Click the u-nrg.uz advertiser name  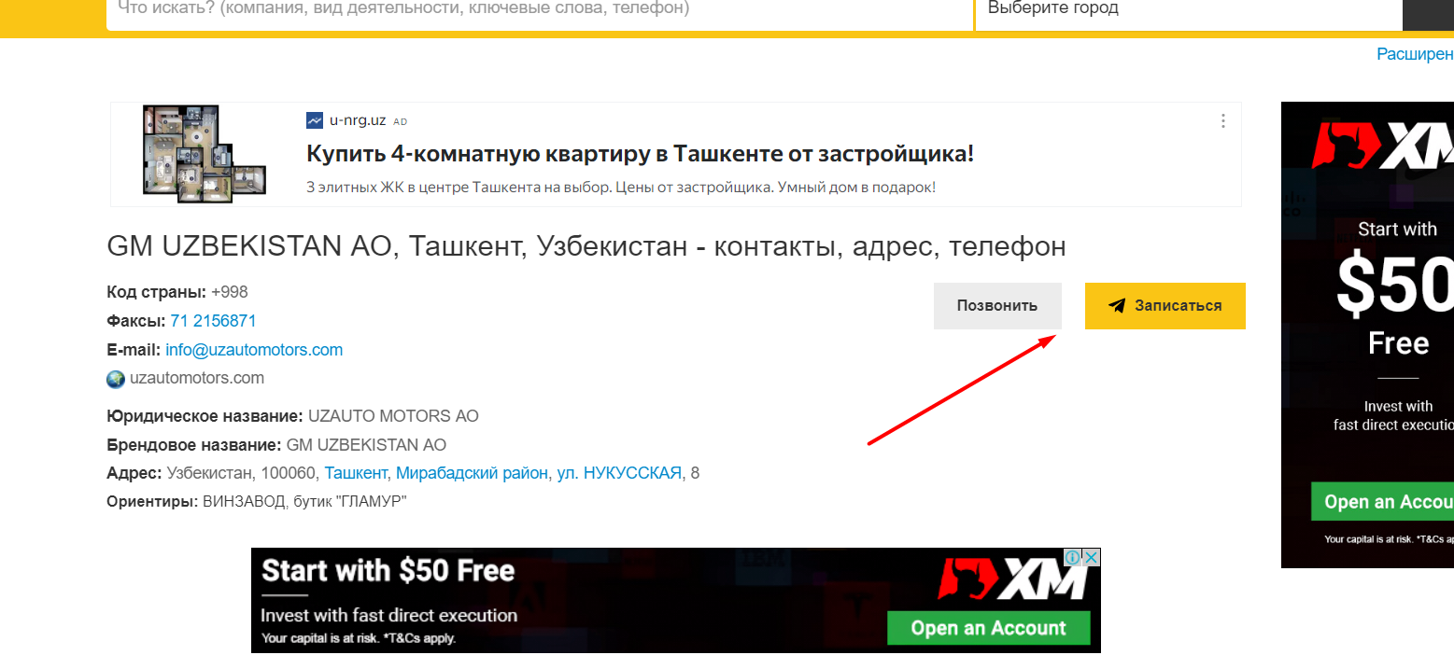click(x=358, y=120)
